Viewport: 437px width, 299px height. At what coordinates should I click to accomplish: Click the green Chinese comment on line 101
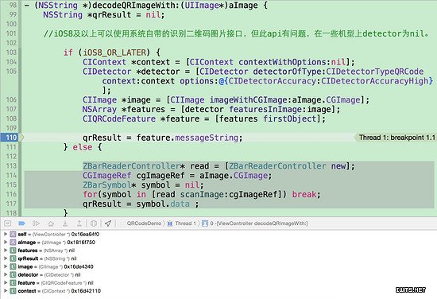pos(236,33)
